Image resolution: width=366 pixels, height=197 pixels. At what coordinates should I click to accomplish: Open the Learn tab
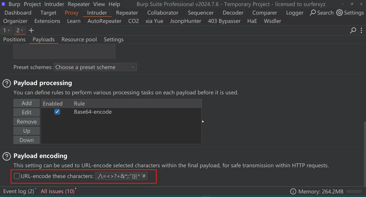click(74, 21)
